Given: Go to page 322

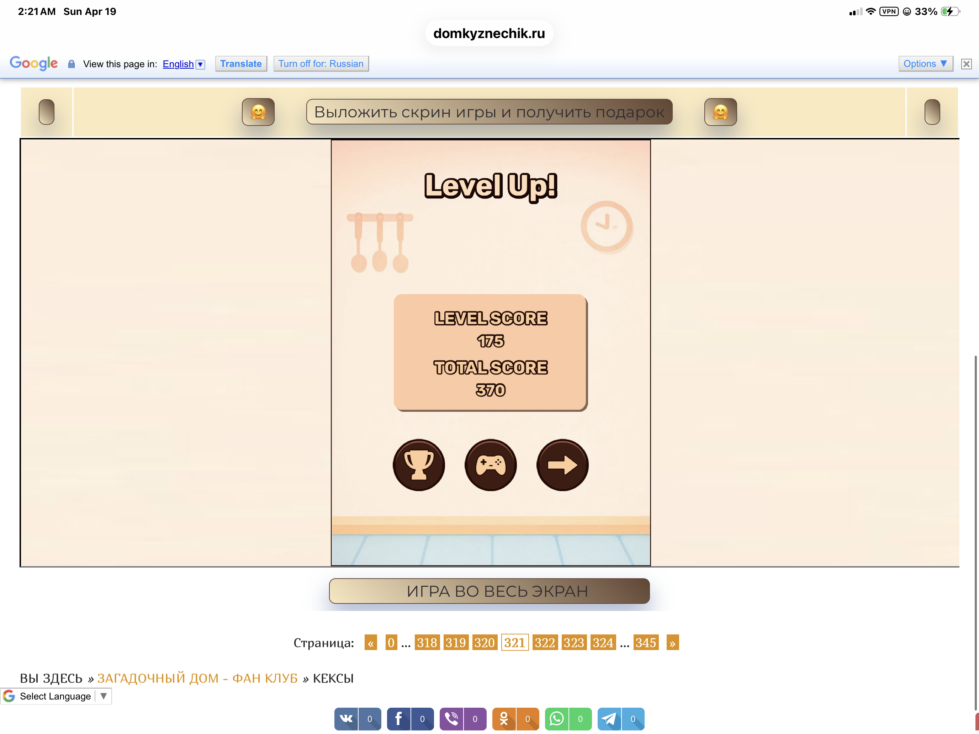Looking at the screenshot, I should tap(544, 642).
